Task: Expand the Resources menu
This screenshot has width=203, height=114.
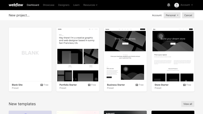Action: point(90,5)
